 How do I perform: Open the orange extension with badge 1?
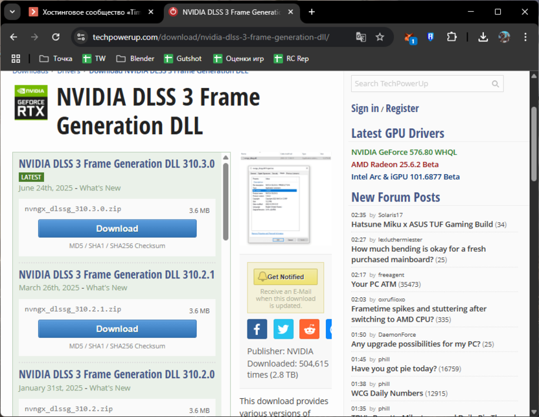(409, 38)
